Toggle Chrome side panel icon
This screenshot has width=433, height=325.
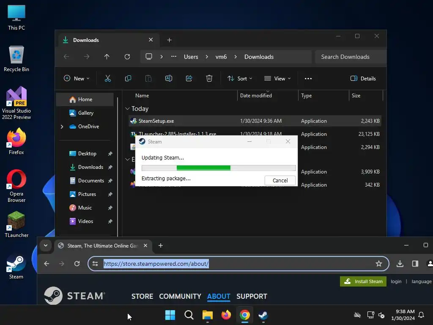point(415,264)
